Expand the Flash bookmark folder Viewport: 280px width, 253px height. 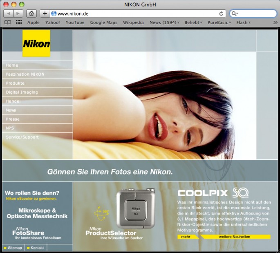243,22
